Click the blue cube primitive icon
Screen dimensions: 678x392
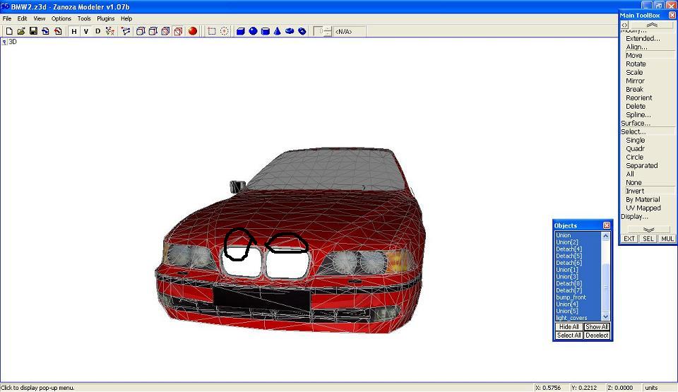(240, 31)
